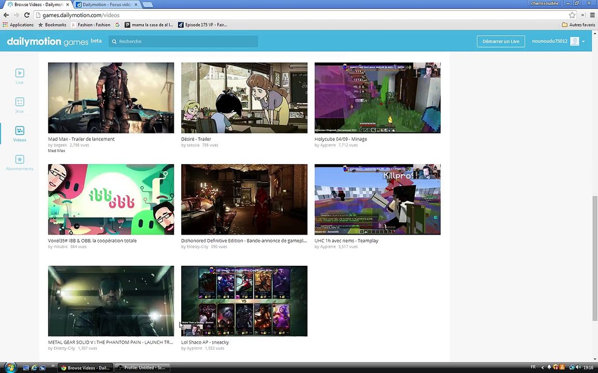Screen dimensions: 598x373
Task: Open account dropdown arrow next to avatar
Action: click(x=583, y=41)
